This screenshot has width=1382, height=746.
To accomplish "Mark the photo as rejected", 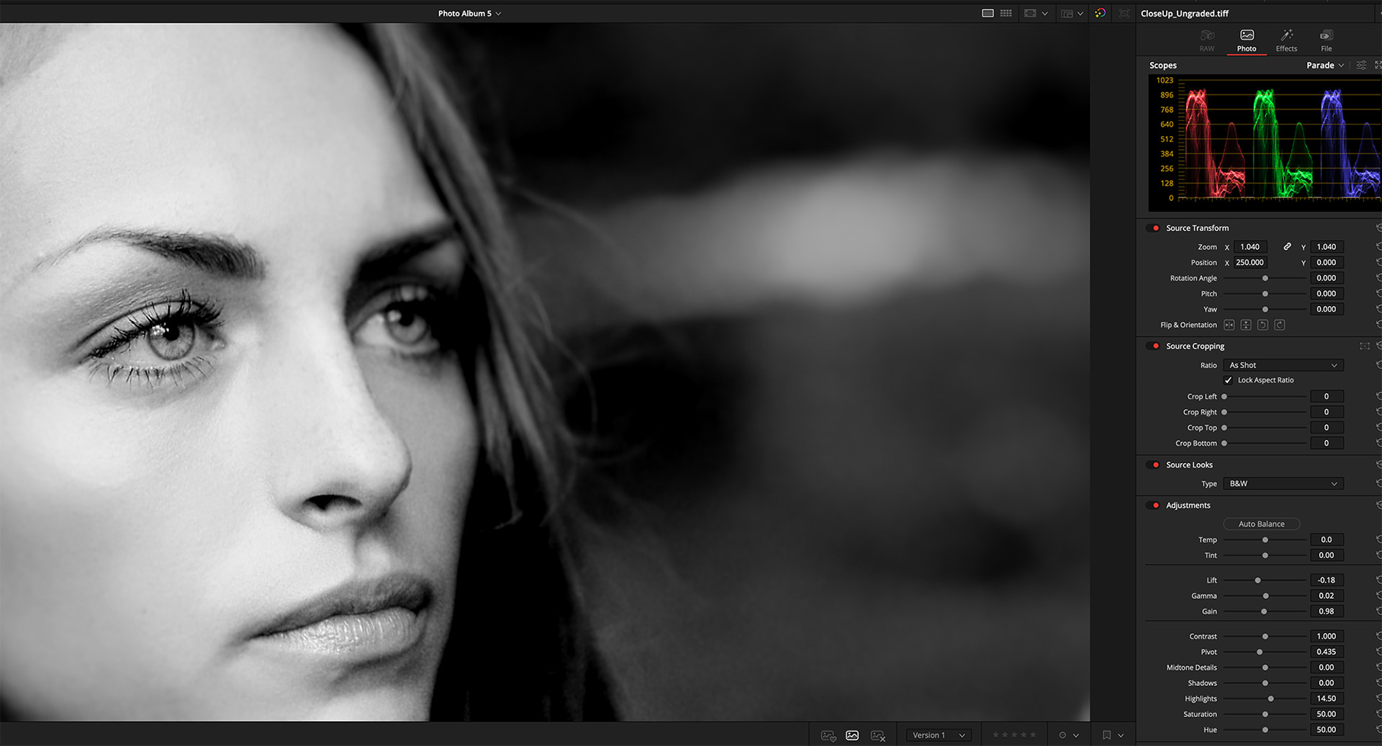I will tap(878, 735).
